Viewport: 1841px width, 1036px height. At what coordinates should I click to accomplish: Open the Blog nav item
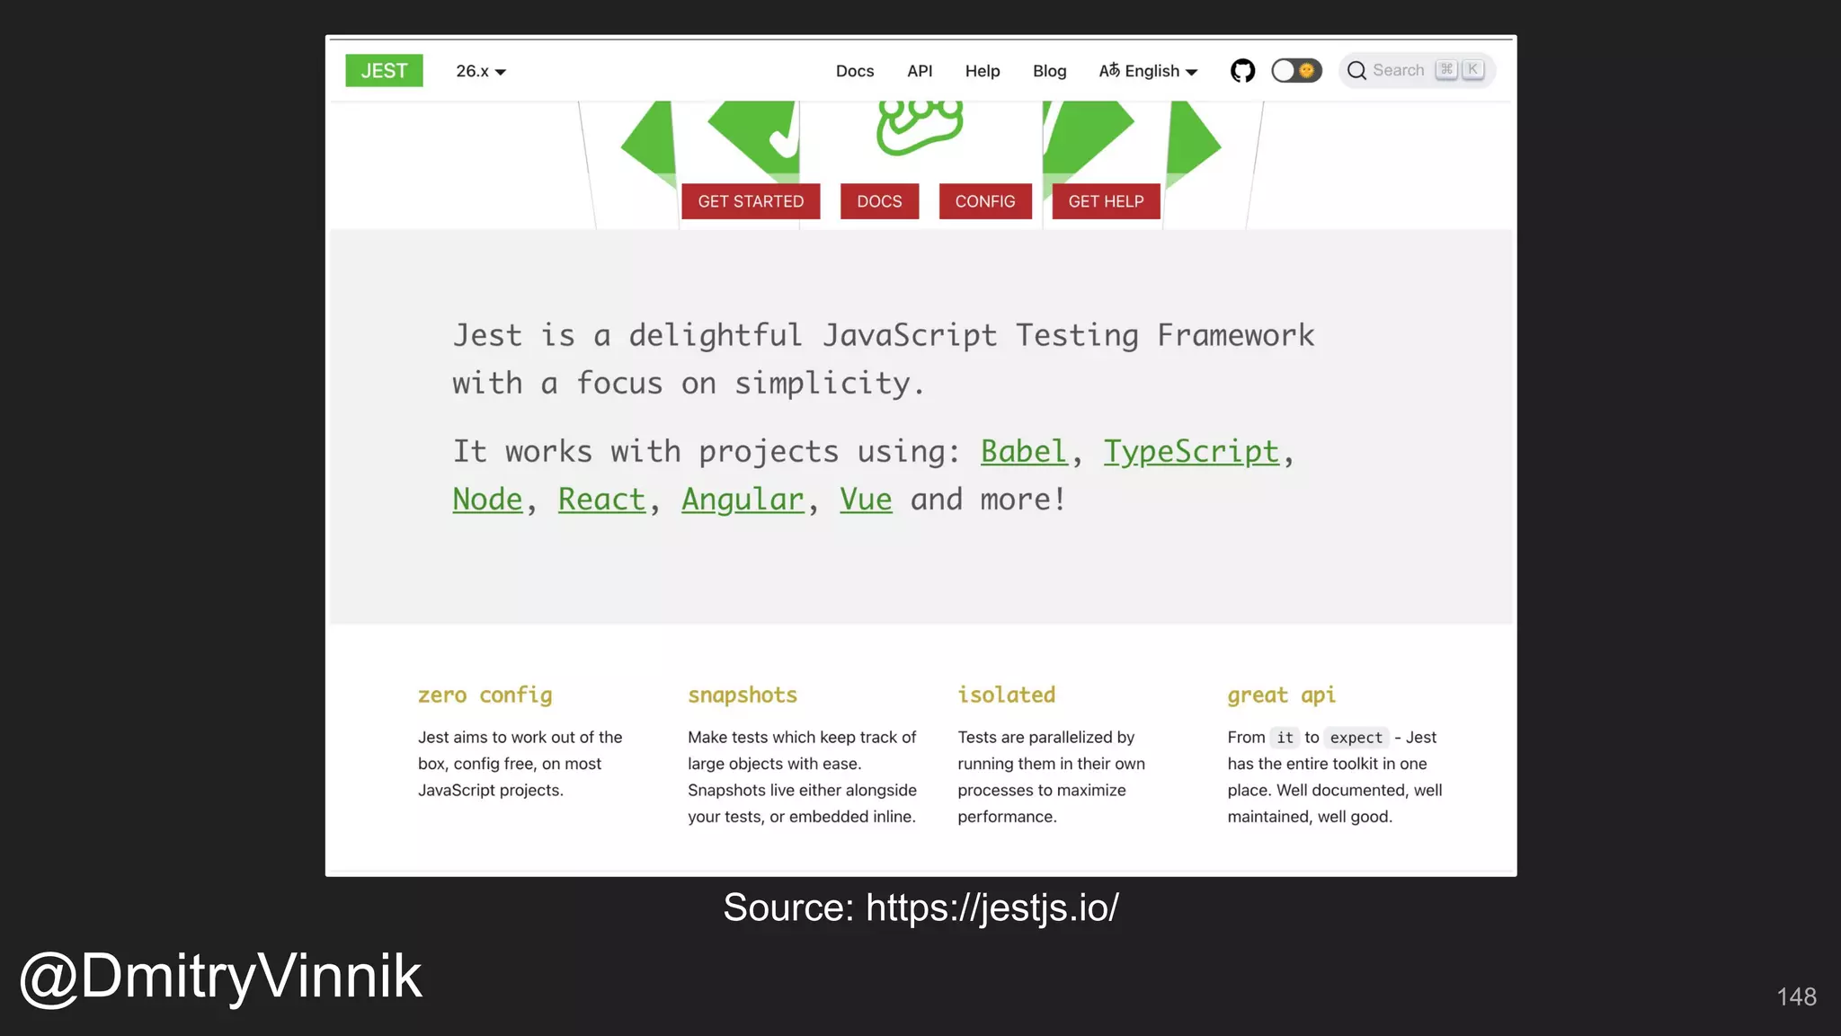coord(1049,71)
